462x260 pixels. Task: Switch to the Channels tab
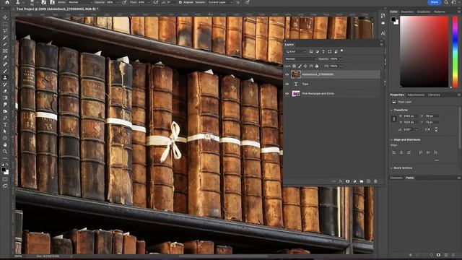pos(396,178)
